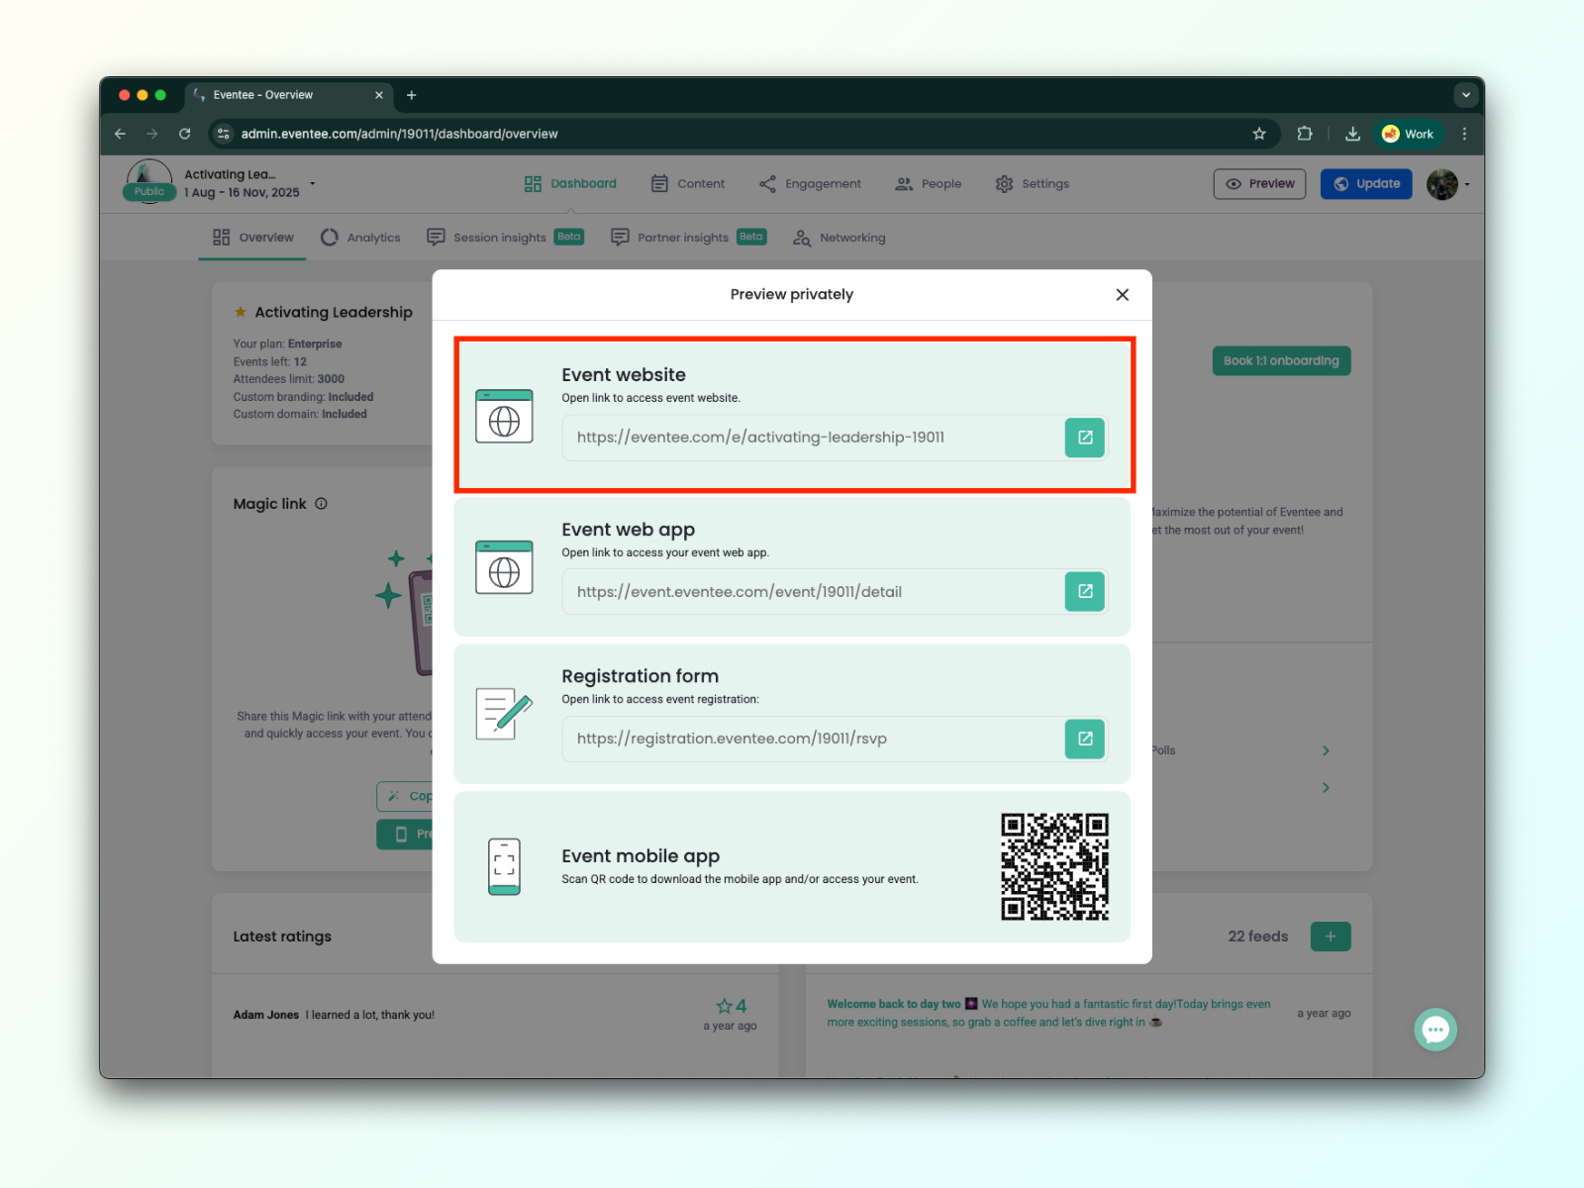
Task: Click the 'Latest ratings' heading
Action: [282, 937]
